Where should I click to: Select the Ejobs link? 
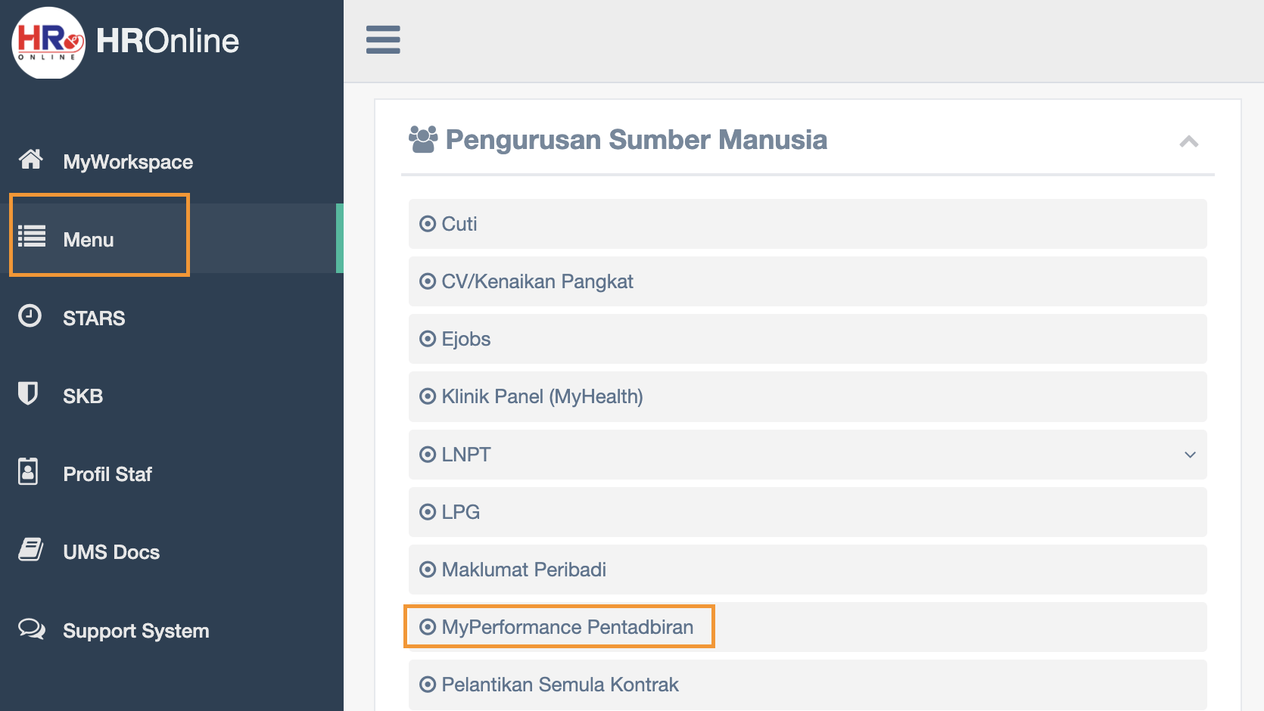(465, 339)
